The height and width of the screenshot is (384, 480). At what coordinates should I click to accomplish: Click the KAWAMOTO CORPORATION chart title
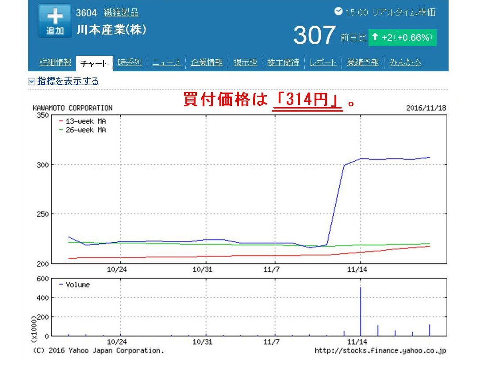click(x=73, y=108)
